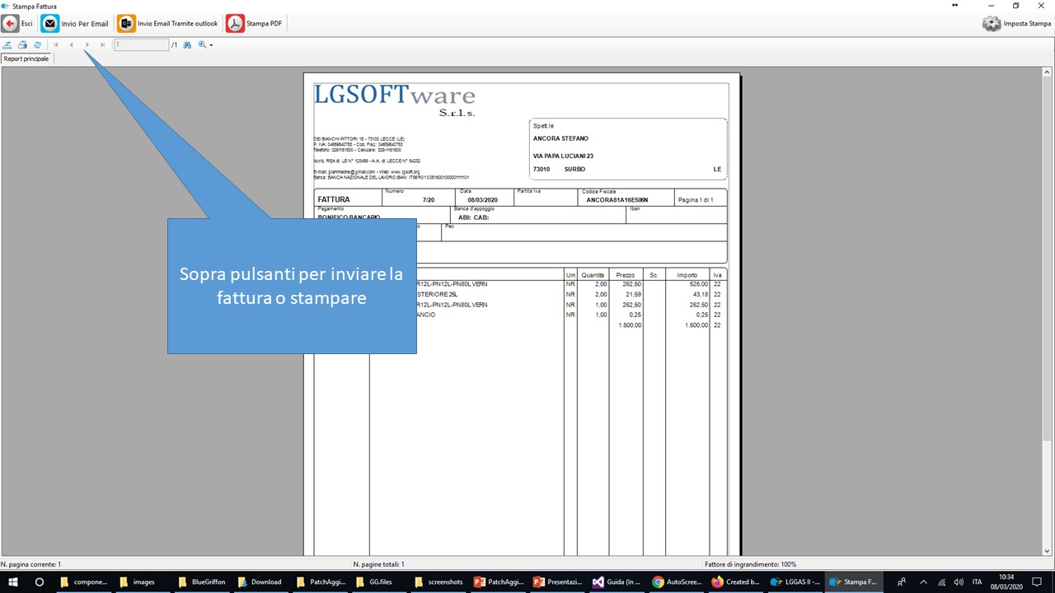
Task: Click the Esci exit button
Action: 18,24
